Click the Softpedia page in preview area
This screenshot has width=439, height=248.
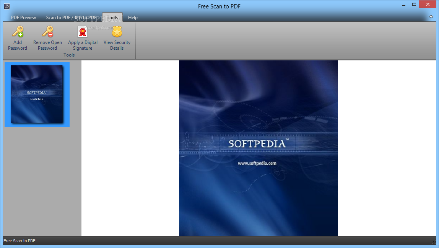[x=259, y=148]
